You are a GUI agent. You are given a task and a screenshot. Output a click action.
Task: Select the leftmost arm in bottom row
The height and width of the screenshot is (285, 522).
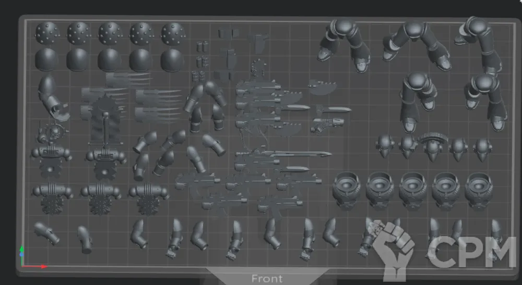(47, 232)
